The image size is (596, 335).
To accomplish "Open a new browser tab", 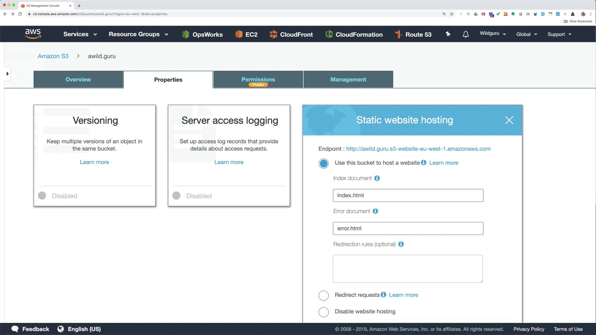I will [x=79, y=6].
